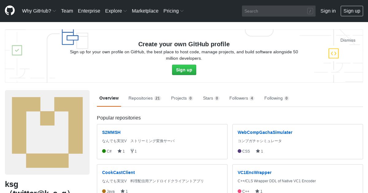The height and width of the screenshot is (193, 368).
Task: Switch to the Repositories tab
Action: click(x=145, y=98)
